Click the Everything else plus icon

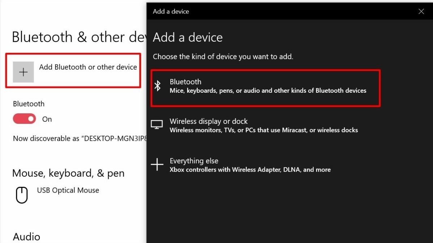pyautogui.click(x=157, y=165)
